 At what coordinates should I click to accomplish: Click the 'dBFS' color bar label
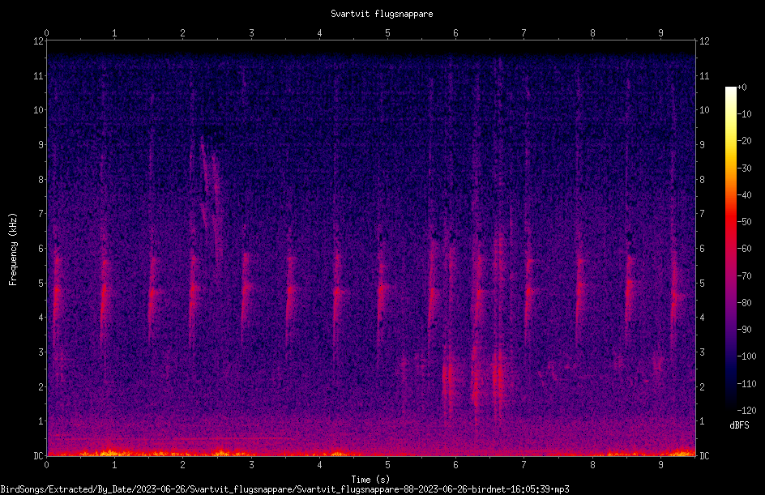coord(739,425)
